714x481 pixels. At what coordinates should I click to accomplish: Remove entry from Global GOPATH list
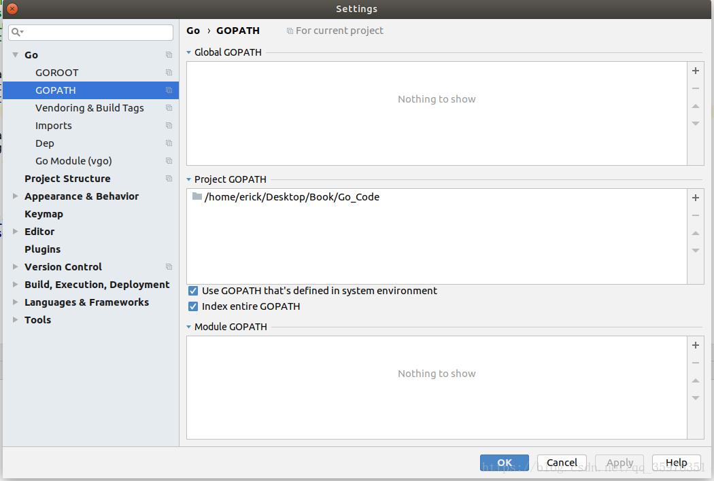pos(696,88)
